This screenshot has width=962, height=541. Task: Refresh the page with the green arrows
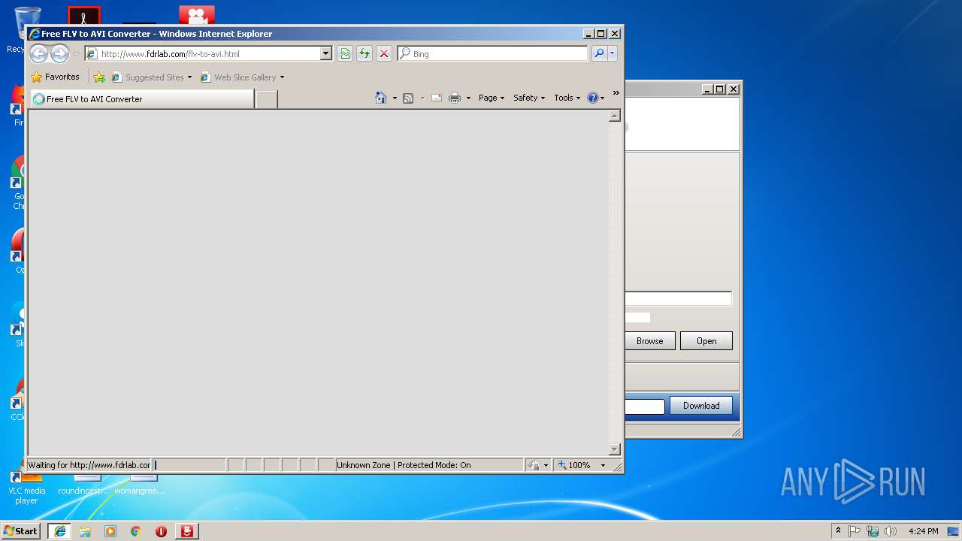[365, 53]
